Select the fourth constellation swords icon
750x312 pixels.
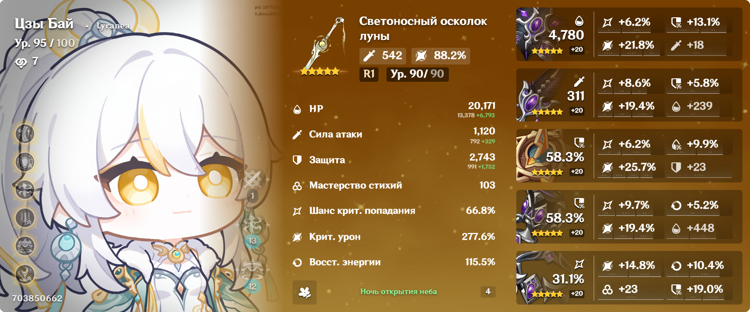coord(25,218)
